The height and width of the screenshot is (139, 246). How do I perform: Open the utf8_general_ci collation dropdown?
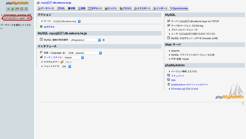coord(85,40)
